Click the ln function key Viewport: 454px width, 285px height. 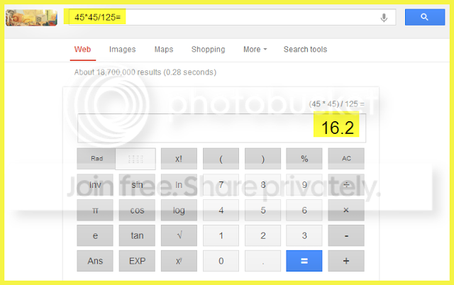pos(179,184)
